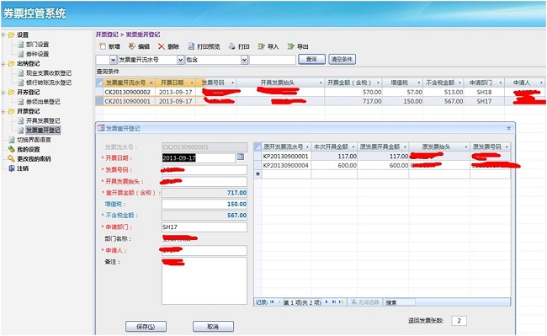Click the 导出 export toolbar icon

290,46
